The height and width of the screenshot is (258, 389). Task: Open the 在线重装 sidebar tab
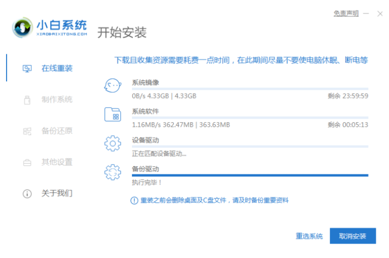(57, 69)
